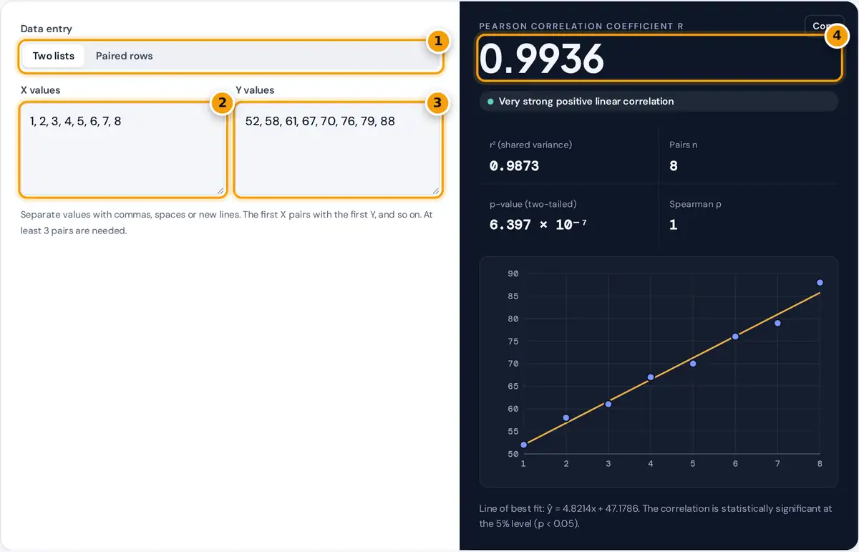
Task: Click the scatter point at x equals 2
Action: 566,418
